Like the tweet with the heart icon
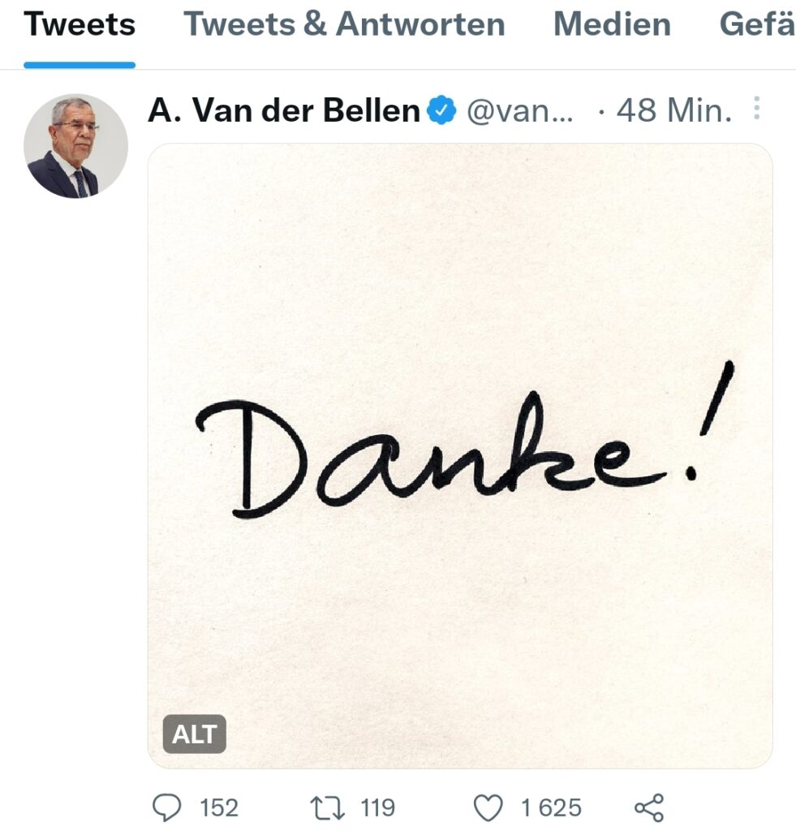This screenshot has height=831, width=796. 488,807
